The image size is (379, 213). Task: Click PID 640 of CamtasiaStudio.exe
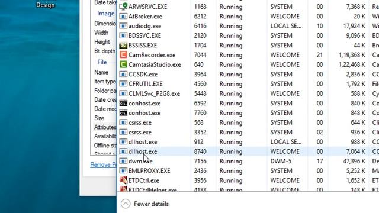[199, 64]
